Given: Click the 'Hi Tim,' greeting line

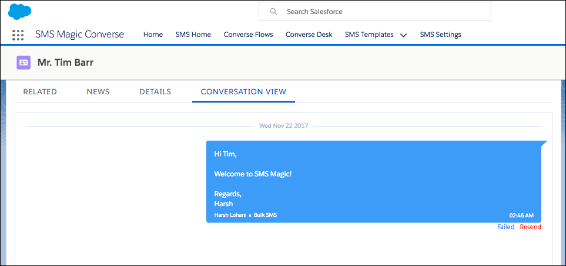Looking at the screenshot, I should 226,155.
